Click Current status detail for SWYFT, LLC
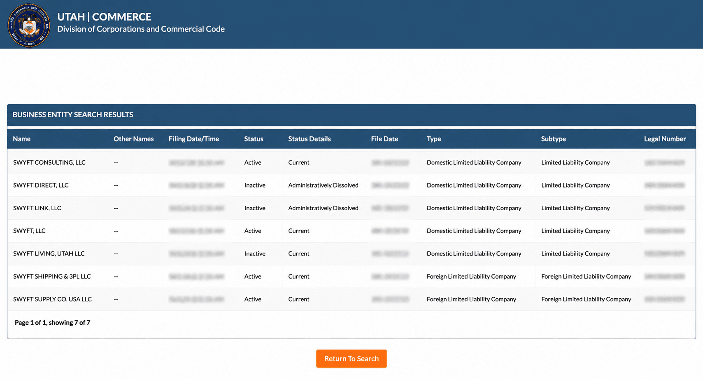Screen dimensions: 703x379 click(x=299, y=231)
